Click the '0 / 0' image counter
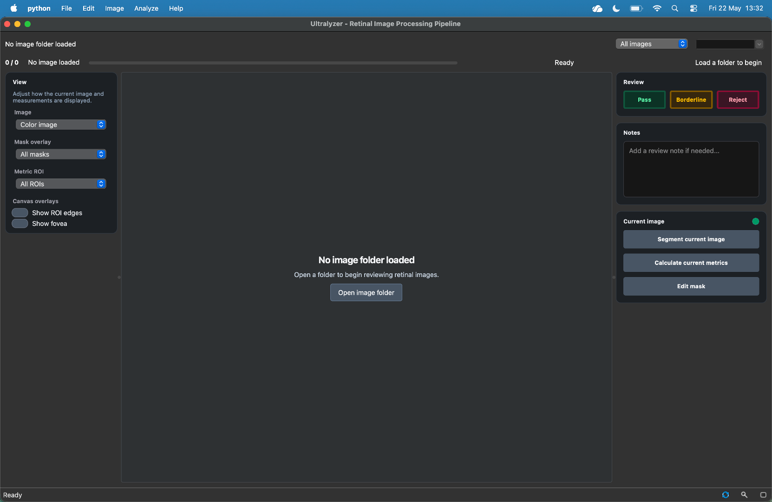The image size is (772, 502). point(12,62)
